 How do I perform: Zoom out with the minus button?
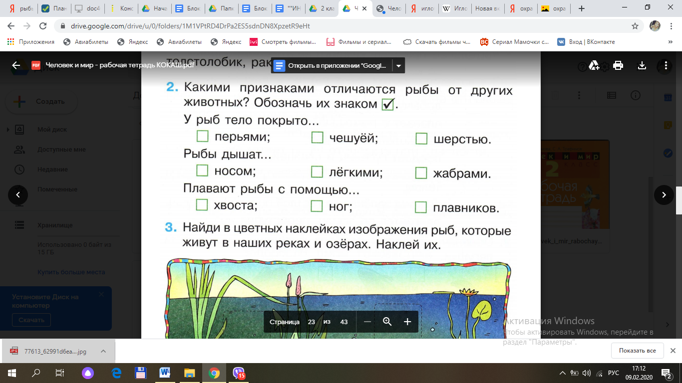point(367,322)
